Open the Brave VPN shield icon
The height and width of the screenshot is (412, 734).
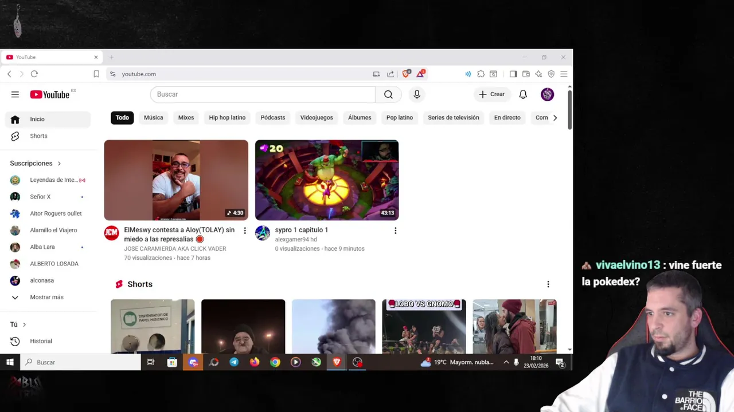(551, 74)
